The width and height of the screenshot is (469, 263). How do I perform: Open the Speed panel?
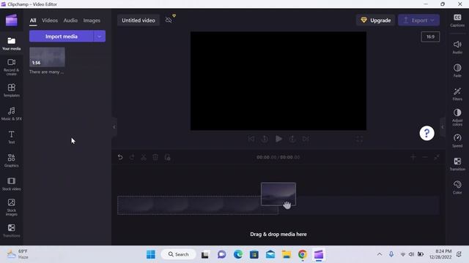(x=457, y=141)
